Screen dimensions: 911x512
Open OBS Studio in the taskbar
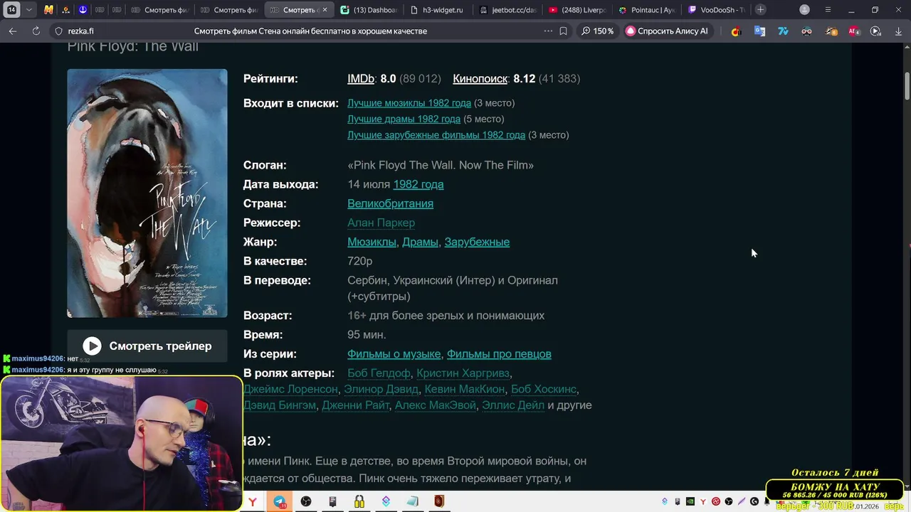click(306, 501)
